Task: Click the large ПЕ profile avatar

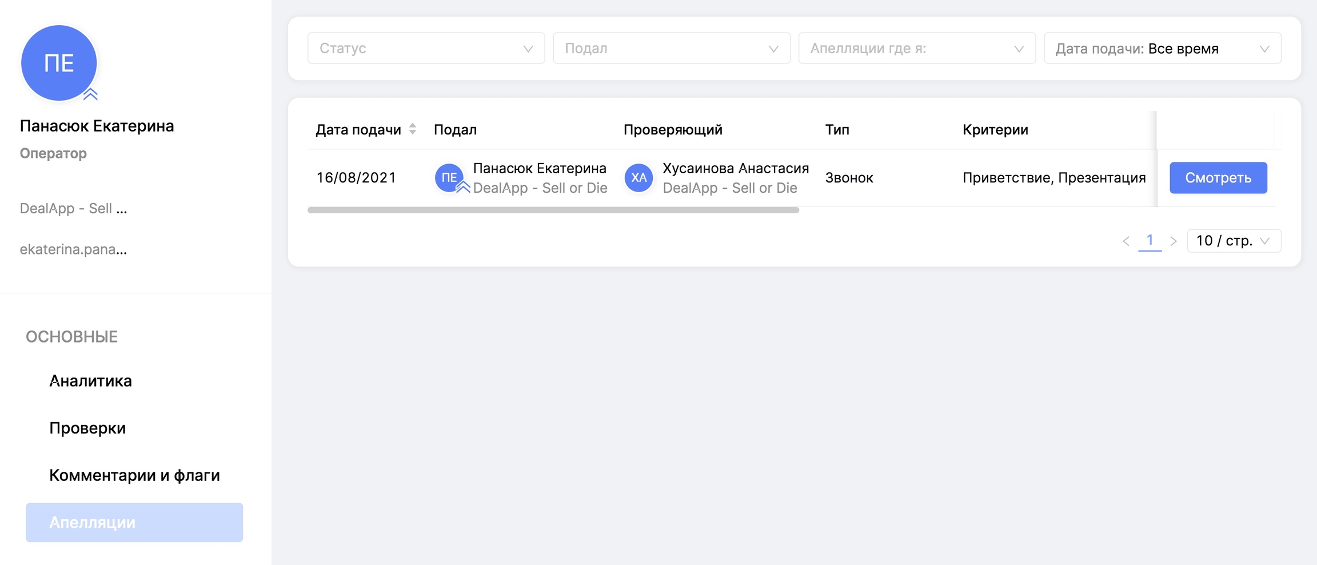Action: click(59, 63)
